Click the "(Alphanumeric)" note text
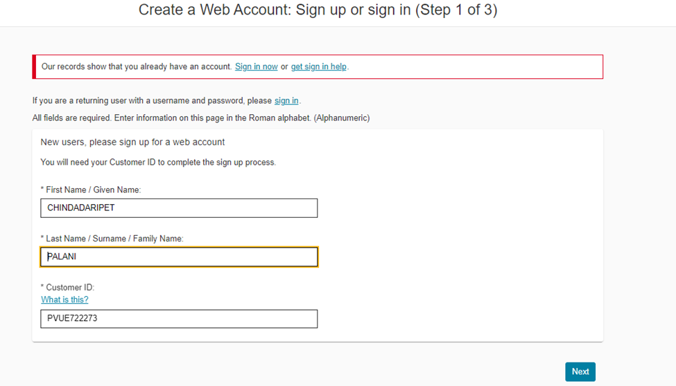The width and height of the screenshot is (676, 386). tap(341, 118)
